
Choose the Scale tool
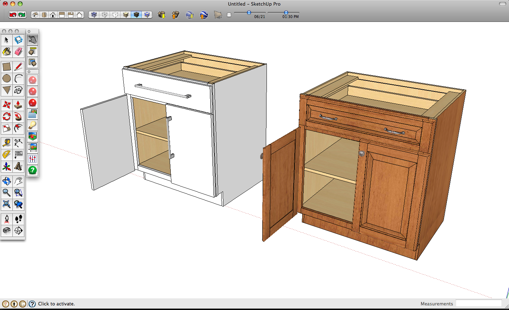point(7,128)
